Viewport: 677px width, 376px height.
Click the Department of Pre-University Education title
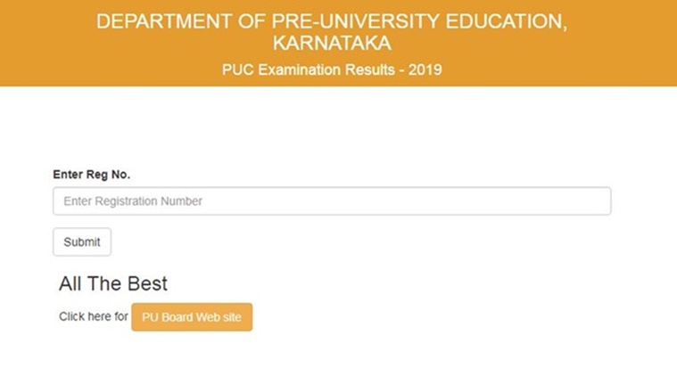pyautogui.click(x=332, y=22)
